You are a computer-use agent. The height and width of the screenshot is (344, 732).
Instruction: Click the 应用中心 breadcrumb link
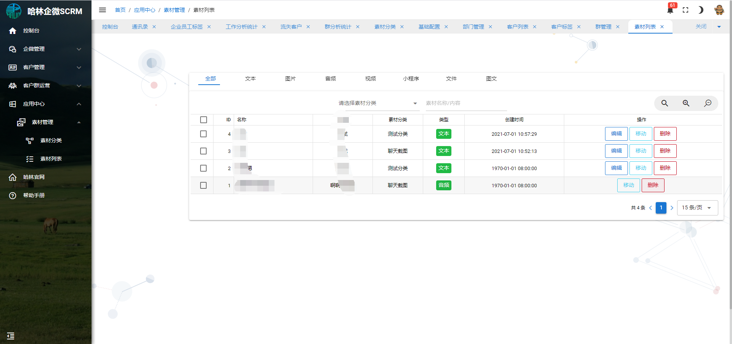[144, 10]
